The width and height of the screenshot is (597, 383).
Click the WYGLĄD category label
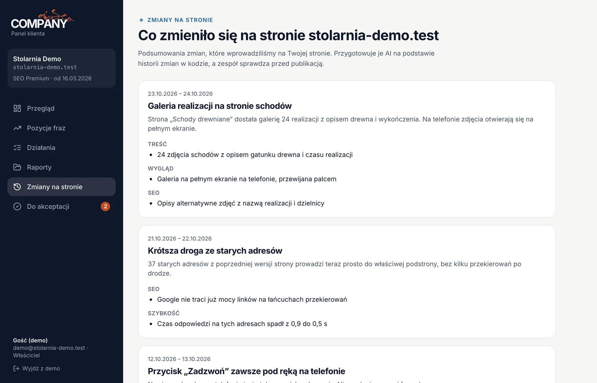point(161,169)
